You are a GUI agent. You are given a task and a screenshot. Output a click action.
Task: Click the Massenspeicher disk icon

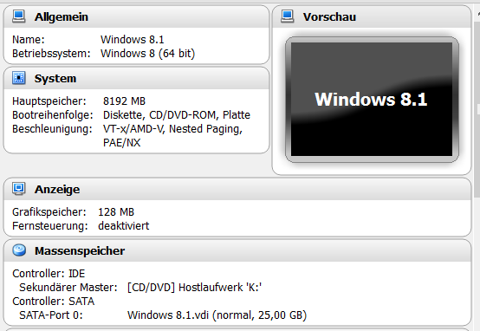coord(19,250)
